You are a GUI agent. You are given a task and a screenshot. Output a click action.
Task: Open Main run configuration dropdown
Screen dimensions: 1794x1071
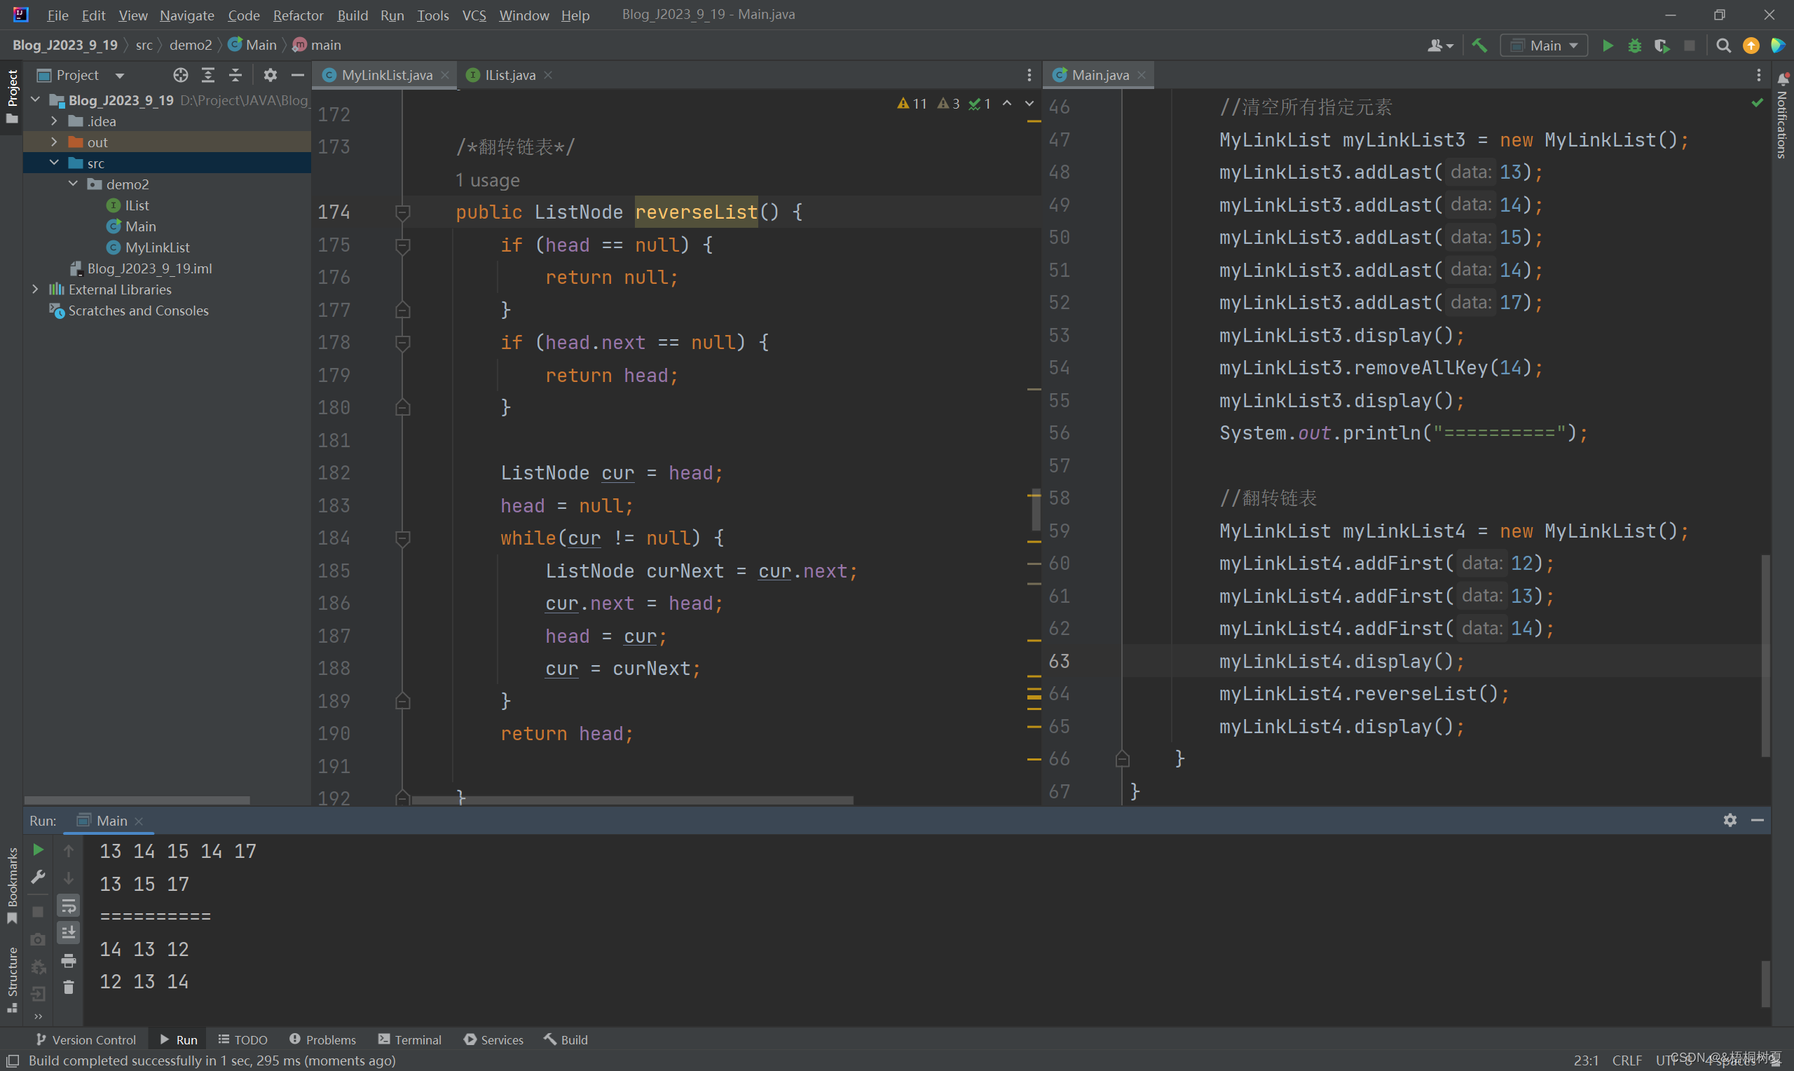1545,46
